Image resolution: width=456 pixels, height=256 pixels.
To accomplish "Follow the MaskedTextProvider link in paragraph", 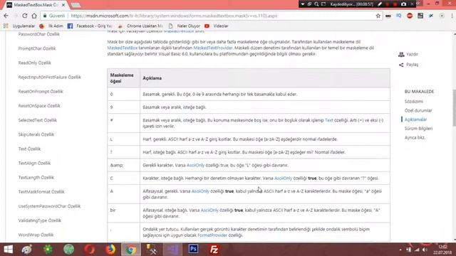I will coord(213,48).
